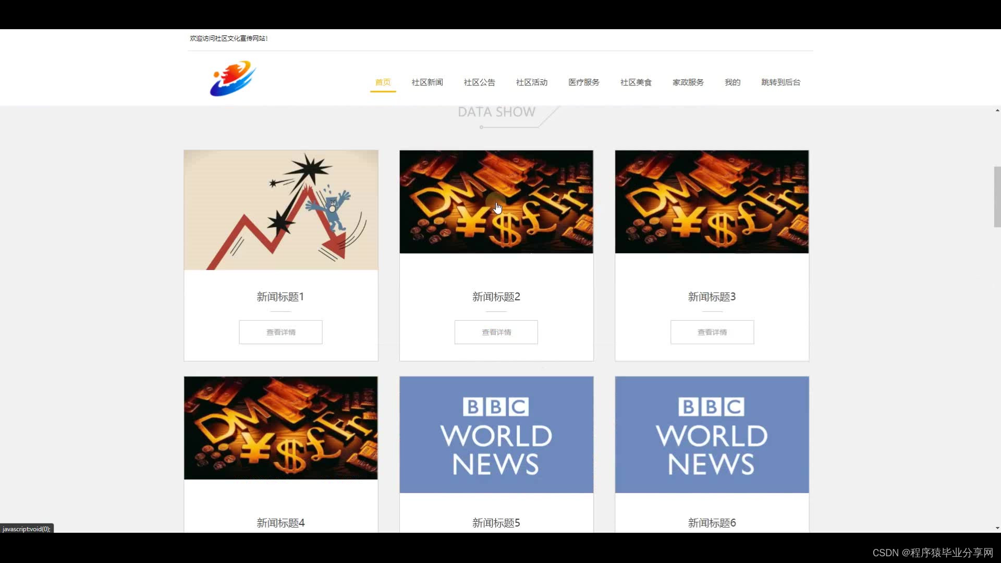1001x563 pixels.
Task: Click 跳转到后台 link
Action: coord(780,82)
